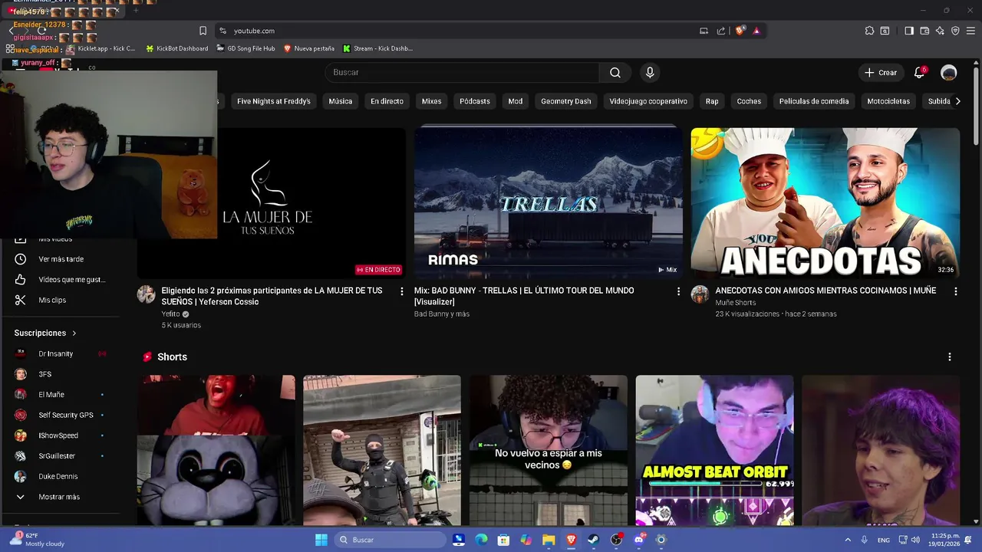Open the No vuelvo a espiar short
This screenshot has height=552, width=982.
click(x=549, y=450)
